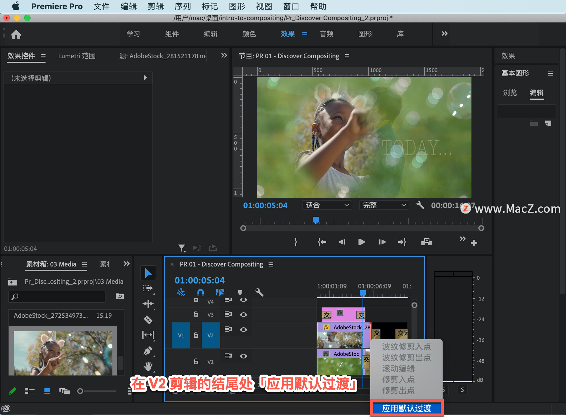Step forward one frame
This screenshot has height=417, width=566.
point(382,242)
